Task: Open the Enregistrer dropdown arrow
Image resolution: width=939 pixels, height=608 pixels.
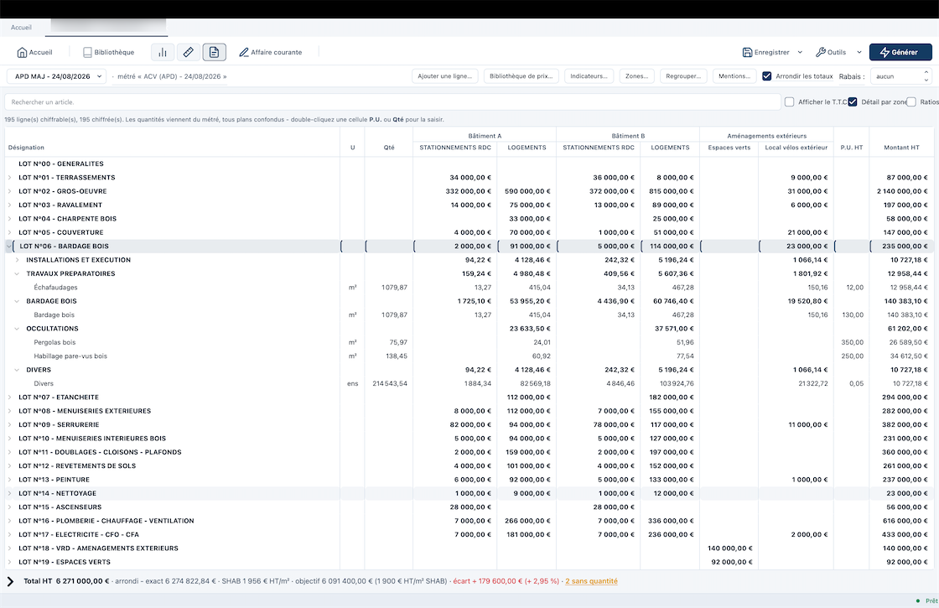Action: [x=800, y=52]
